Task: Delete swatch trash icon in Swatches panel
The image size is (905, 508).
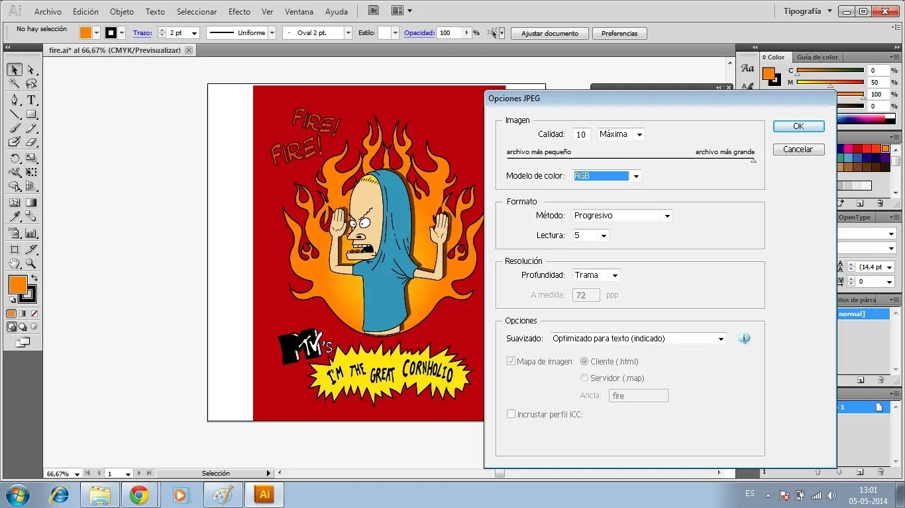Action: click(x=880, y=203)
